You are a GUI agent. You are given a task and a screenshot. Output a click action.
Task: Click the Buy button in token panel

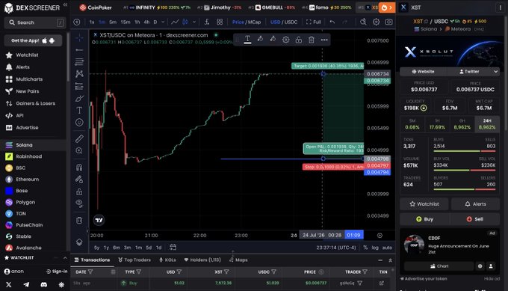[x=424, y=219]
